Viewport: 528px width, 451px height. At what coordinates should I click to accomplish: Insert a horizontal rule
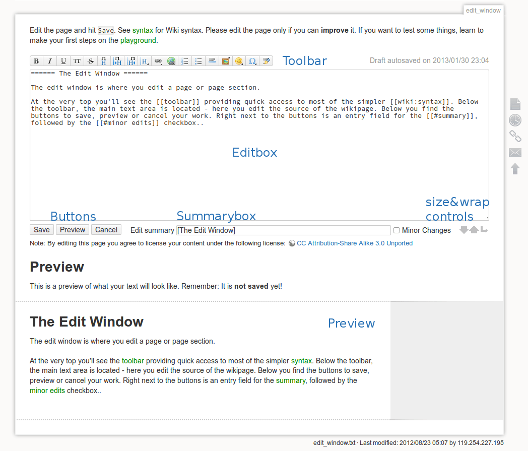212,60
